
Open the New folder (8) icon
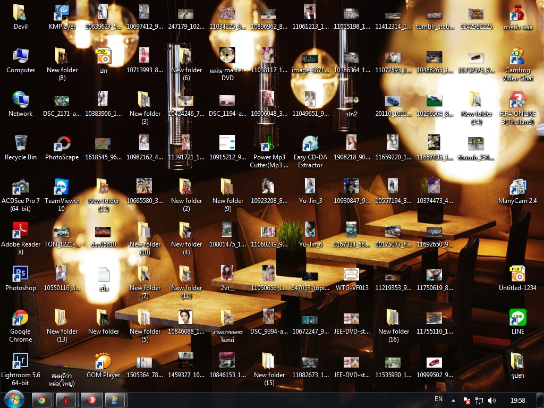tap(62, 64)
